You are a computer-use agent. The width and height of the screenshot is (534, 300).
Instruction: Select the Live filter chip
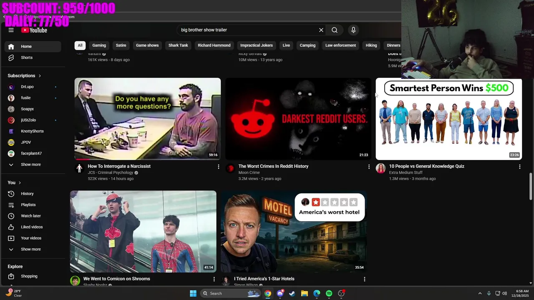pyautogui.click(x=286, y=45)
